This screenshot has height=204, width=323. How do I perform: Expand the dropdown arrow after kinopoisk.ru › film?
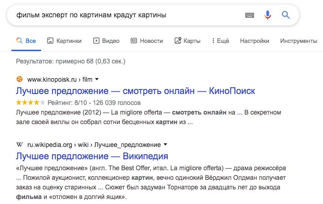97,79
